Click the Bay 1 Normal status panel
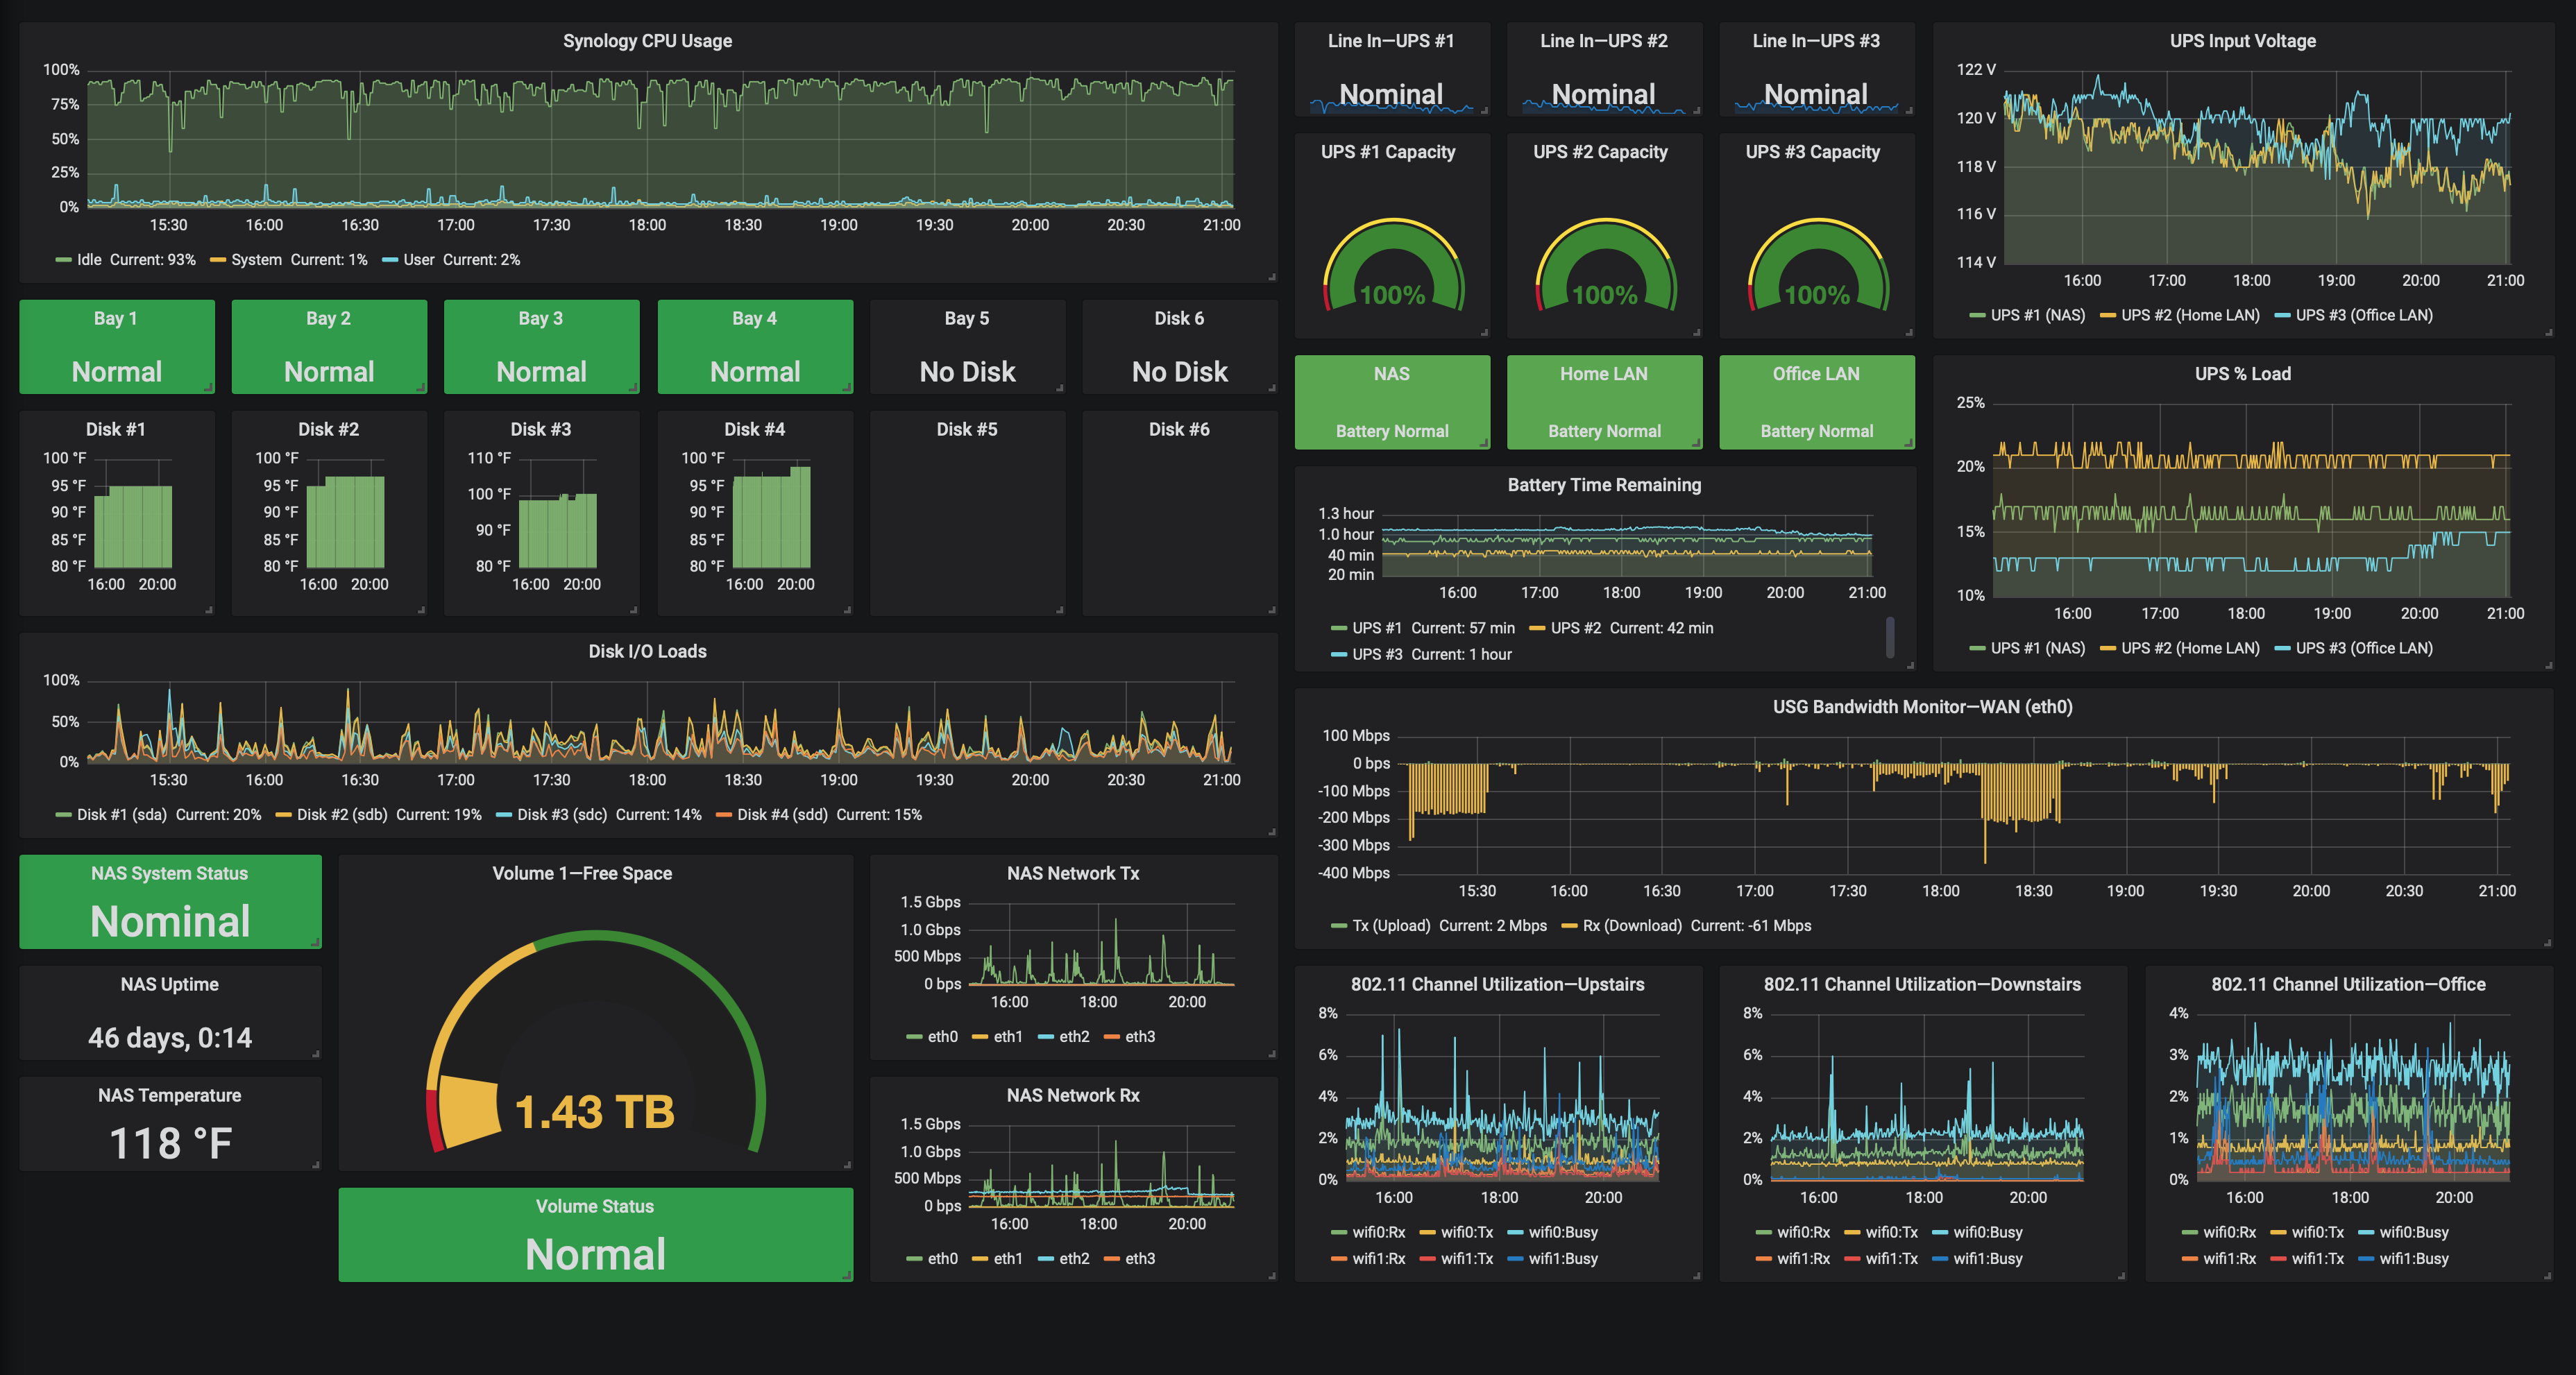Image resolution: width=2576 pixels, height=1375 pixels. tap(116, 346)
